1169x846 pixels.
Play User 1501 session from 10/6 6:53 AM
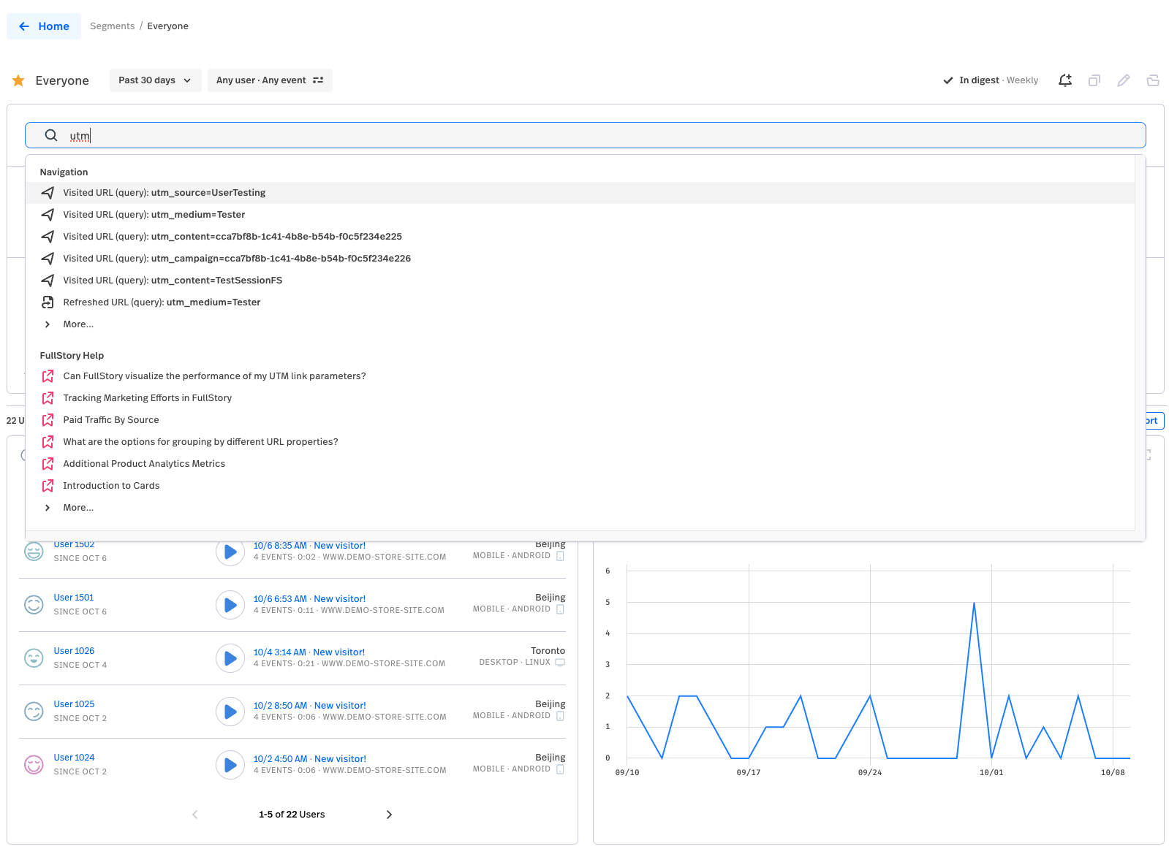pos(230,605)
